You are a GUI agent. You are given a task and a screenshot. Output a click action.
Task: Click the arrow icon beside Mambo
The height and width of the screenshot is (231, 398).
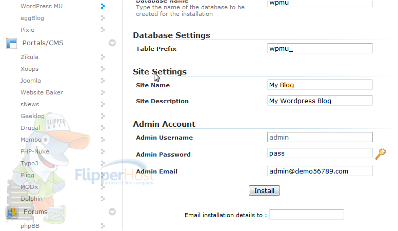[x=103, y=140]
